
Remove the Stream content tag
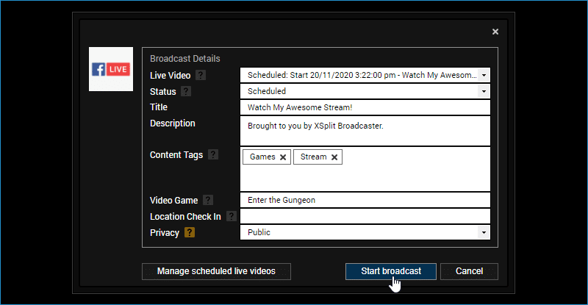pyautogui.click(x=334, y=157)
